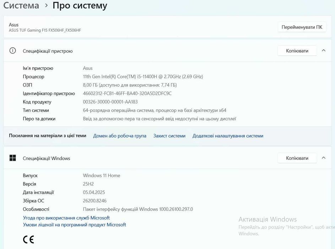Click the Посилання на матеріали з цієї теми label
The image size is (335, 249).
48,136
